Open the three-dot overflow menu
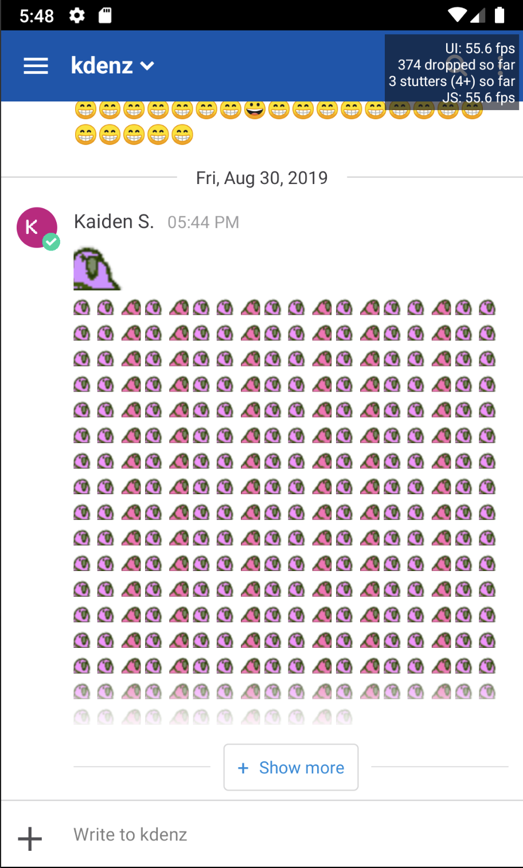Screen dimensions: 523x868 [501, 65]
